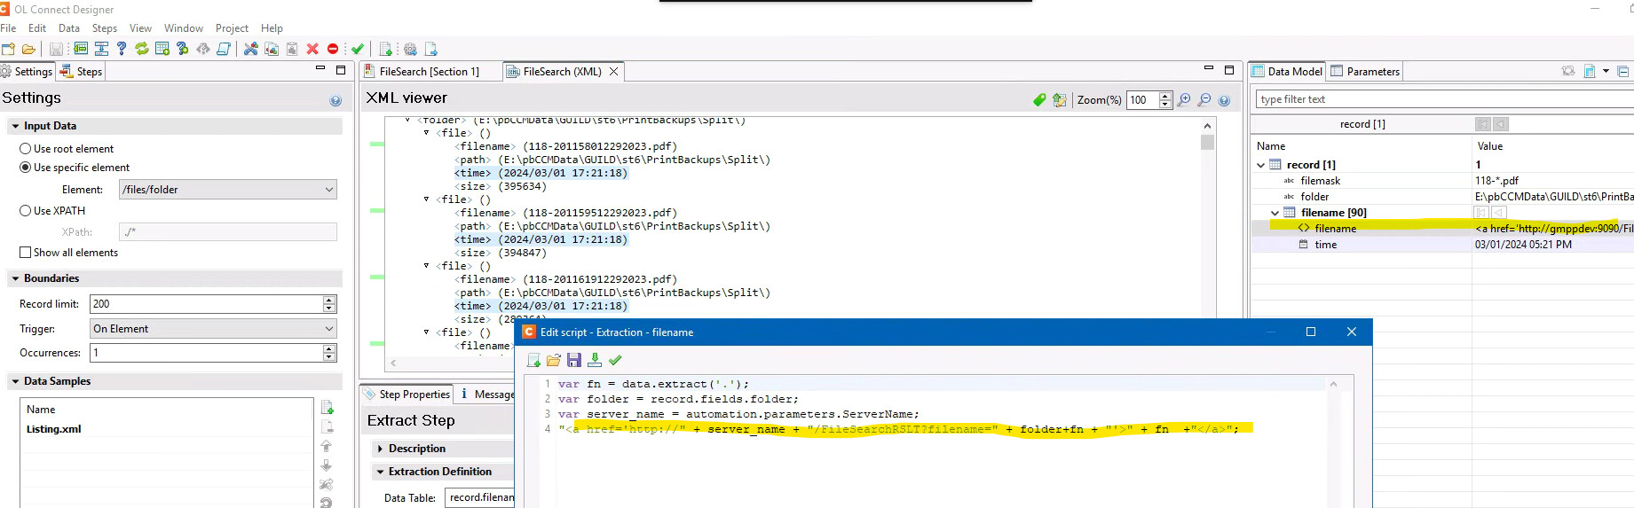Select Listing.xml in Data Samples list

54,429
